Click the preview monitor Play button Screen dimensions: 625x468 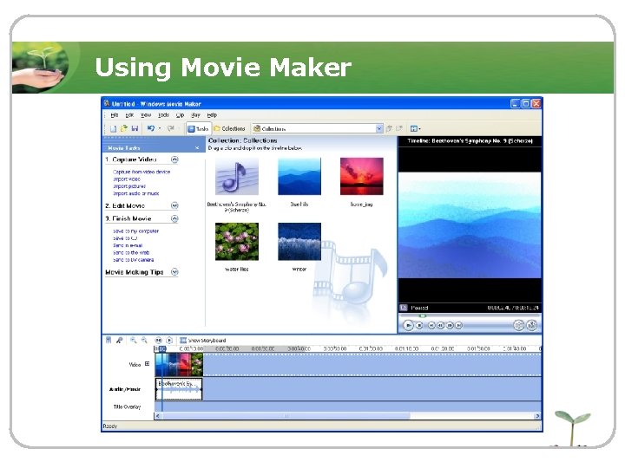pyautogui.click(x=408, y=326)
